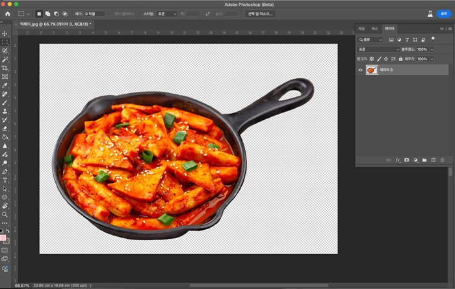Toggle adjustment layer filter in Layers panel
The width and height of the screenshot is (455, 289).
tap(399, 40)
